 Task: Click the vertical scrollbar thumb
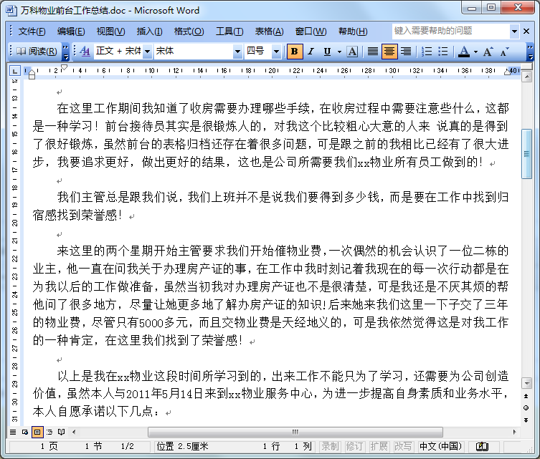pyautogui.click(x=526, y=154)
